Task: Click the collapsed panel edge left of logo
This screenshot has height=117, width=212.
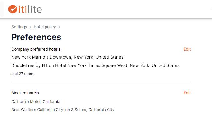Action: 2,9
